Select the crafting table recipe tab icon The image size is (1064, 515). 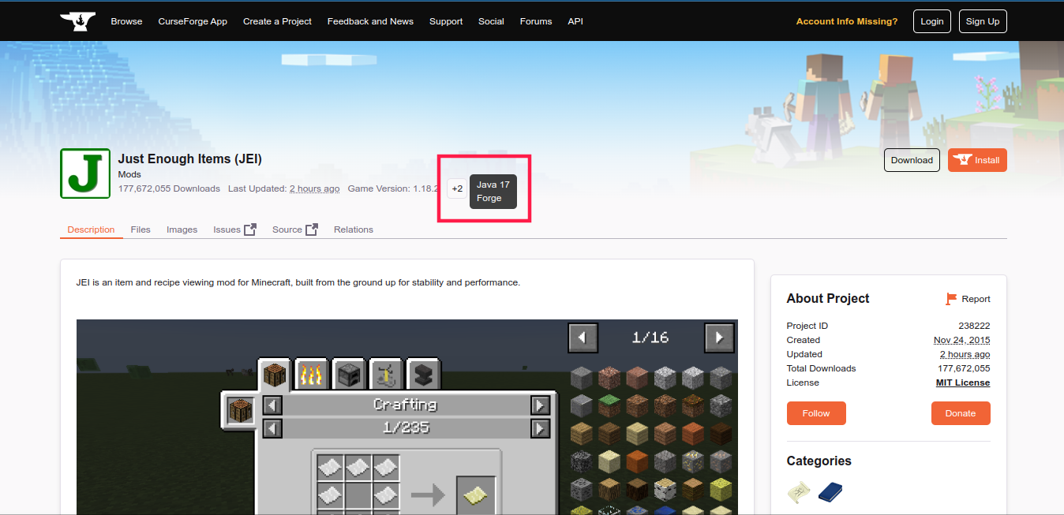[x=275, y=373]
